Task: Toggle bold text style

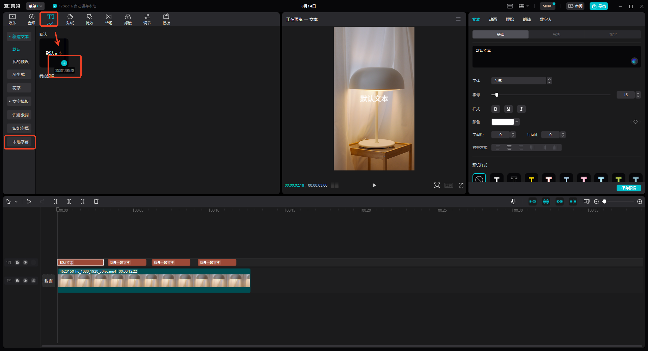Action: tap(495, 109)
